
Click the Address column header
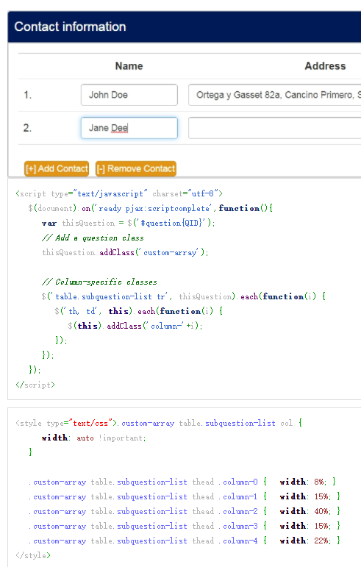click(325, 65)
